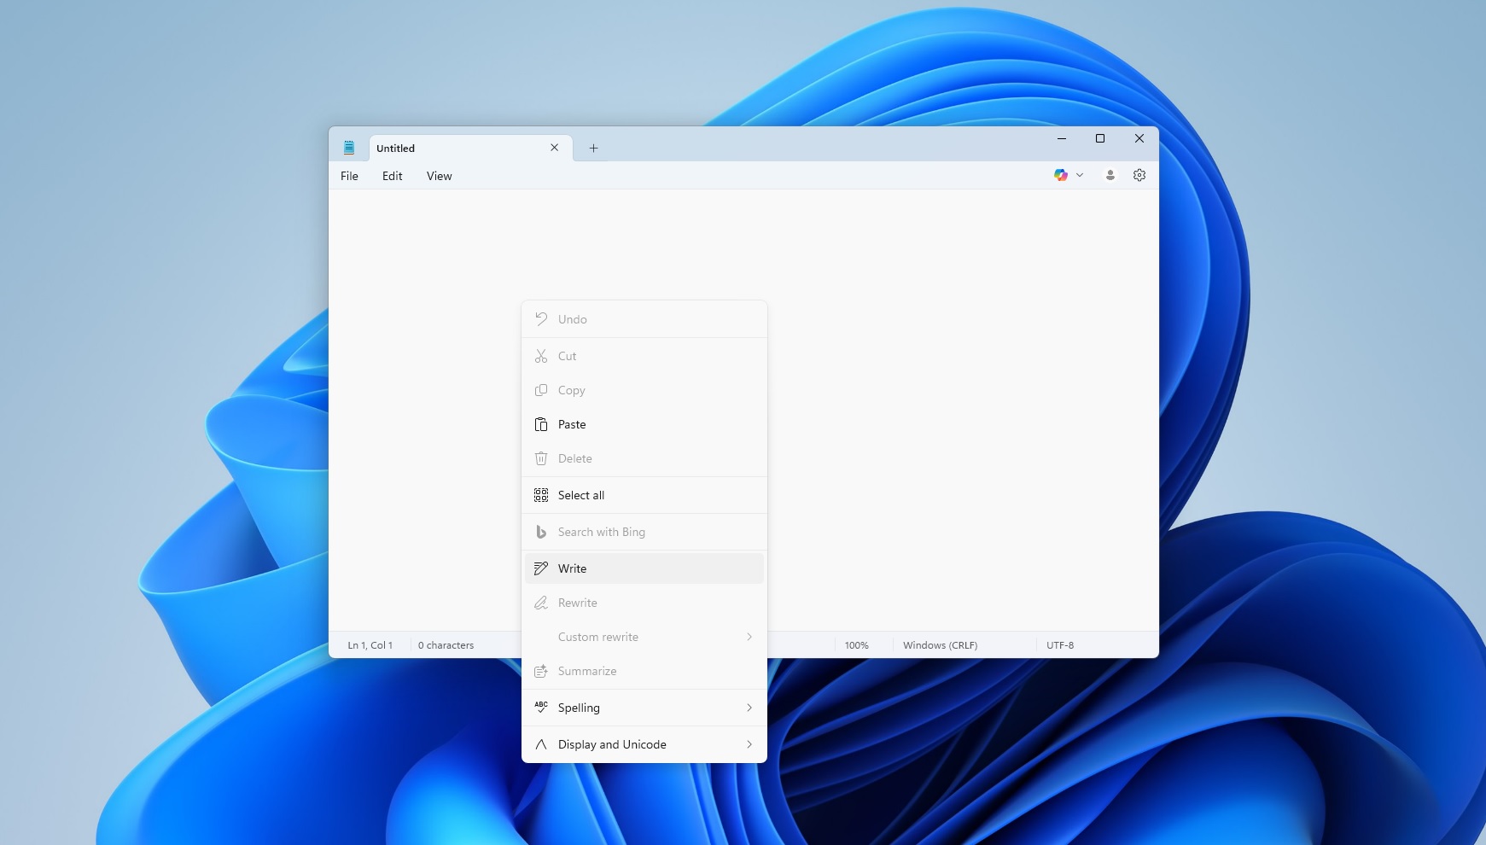Click the Rewrite quill icon
Image resolution: width=1486 pixels, height=845 pixels.
pos(542,603)
